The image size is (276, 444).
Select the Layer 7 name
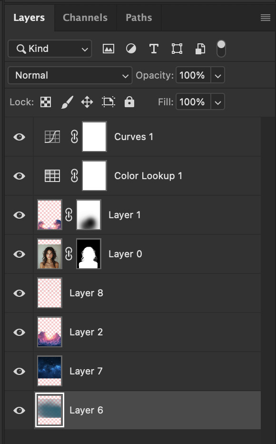point(86,372)
